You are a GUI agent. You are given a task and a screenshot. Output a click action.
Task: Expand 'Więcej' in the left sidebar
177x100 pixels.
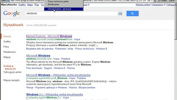(x=7, y=57)
